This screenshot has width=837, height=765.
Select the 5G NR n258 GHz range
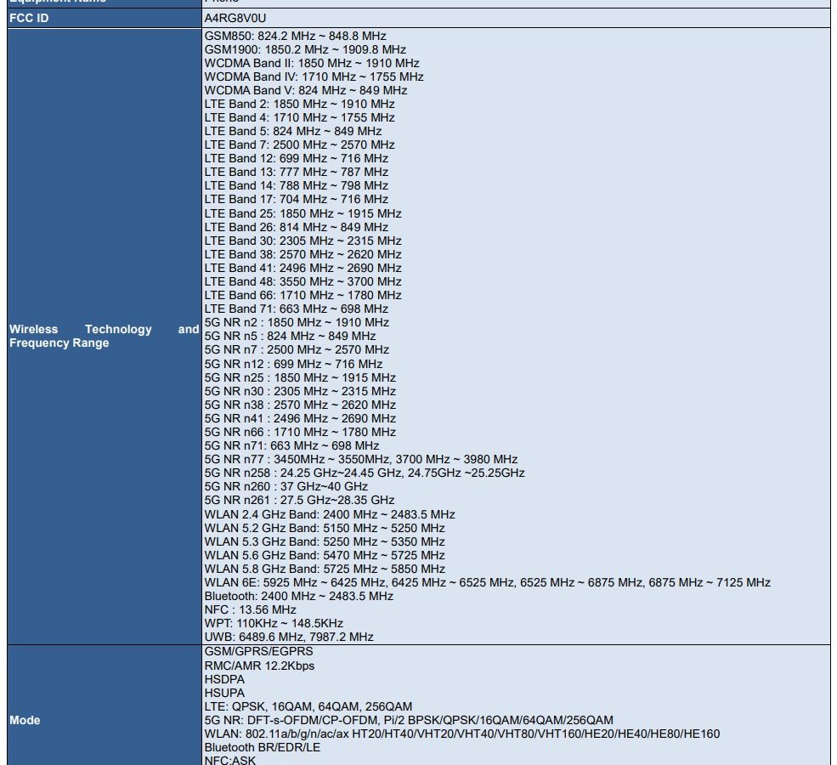pos(364,473)
